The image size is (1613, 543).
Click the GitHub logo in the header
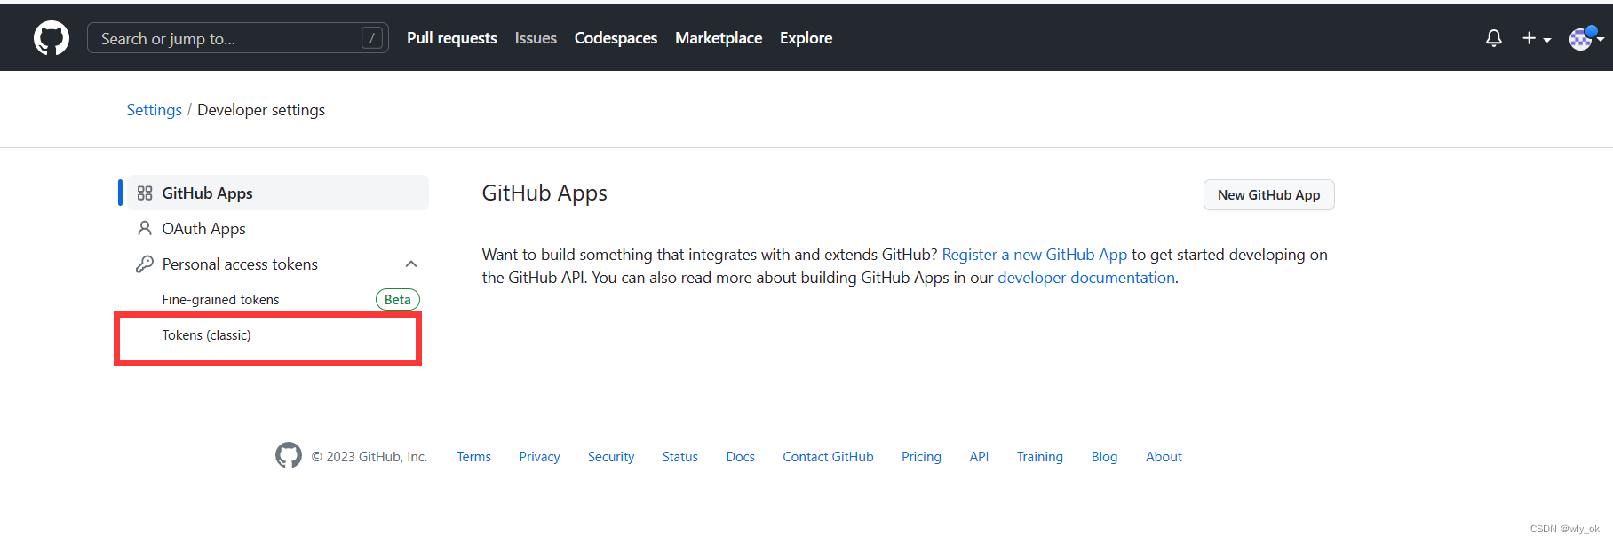tap(52, 38)
